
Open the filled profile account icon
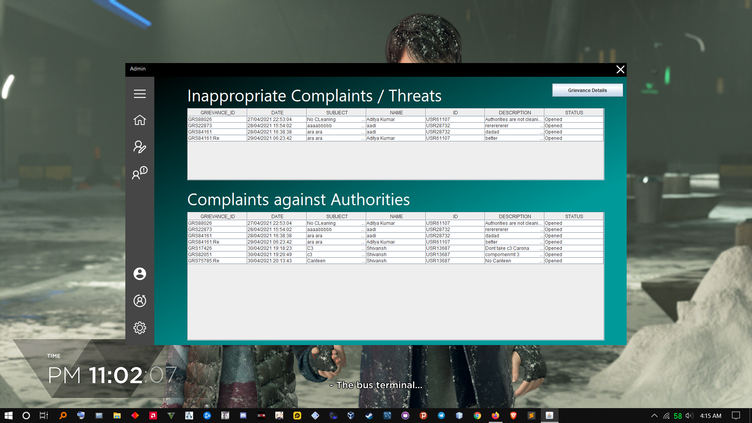pos(139,274)
